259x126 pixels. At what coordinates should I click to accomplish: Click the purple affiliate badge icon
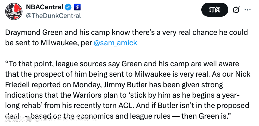coord(77,7)
